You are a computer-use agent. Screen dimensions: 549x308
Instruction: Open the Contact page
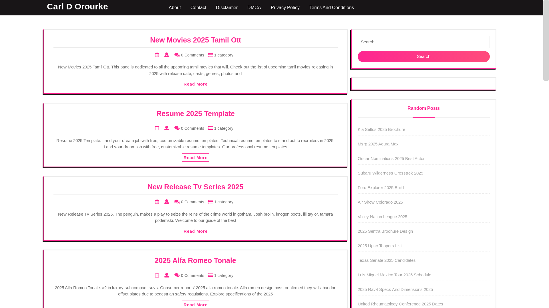pos(198,8)
